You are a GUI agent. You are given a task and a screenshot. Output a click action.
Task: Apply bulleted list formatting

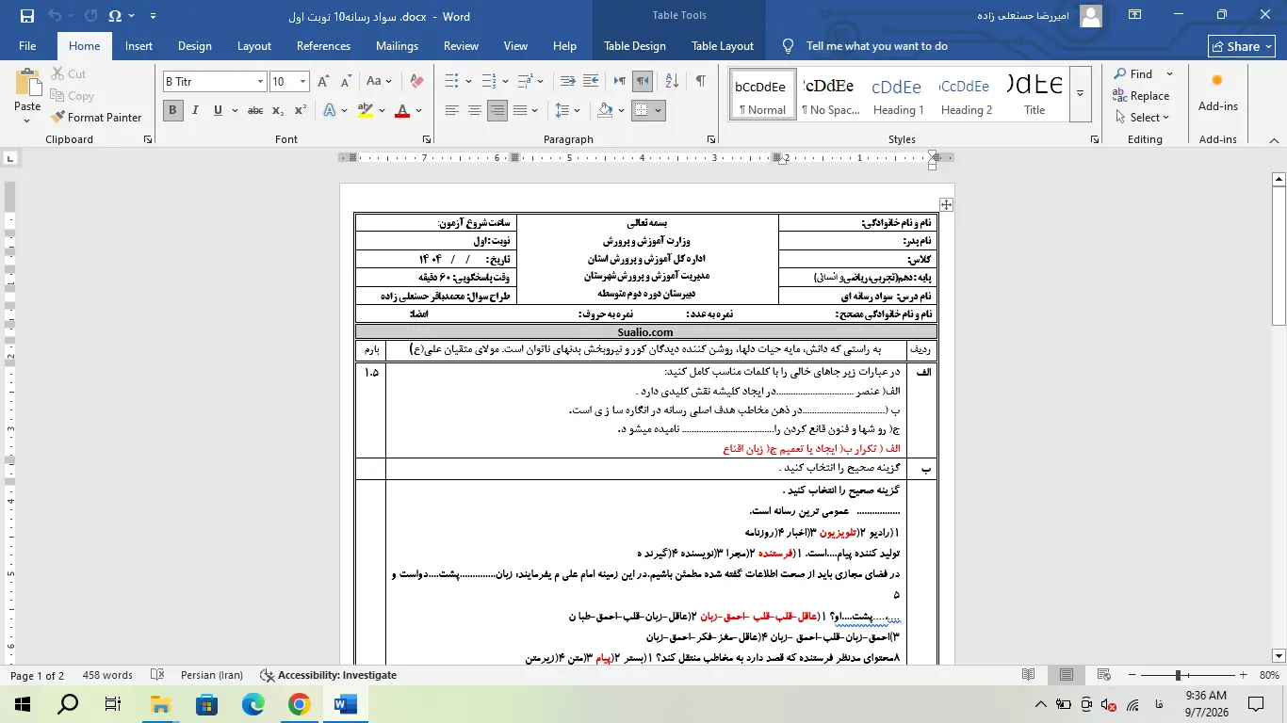[x=451, y=82]
